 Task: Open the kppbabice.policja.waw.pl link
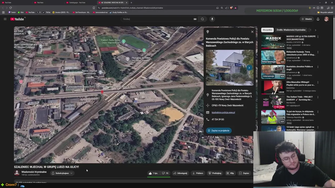tap(223, 112)
